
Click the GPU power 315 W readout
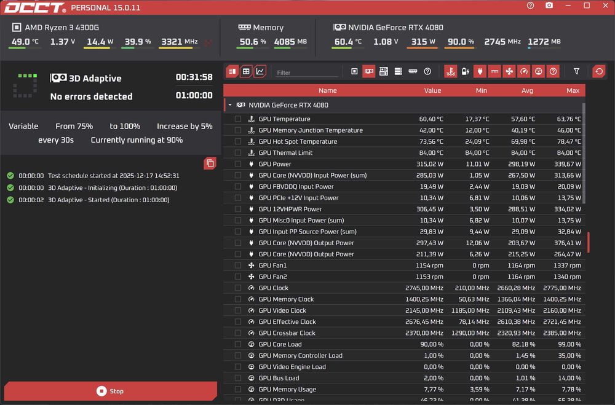423,42
